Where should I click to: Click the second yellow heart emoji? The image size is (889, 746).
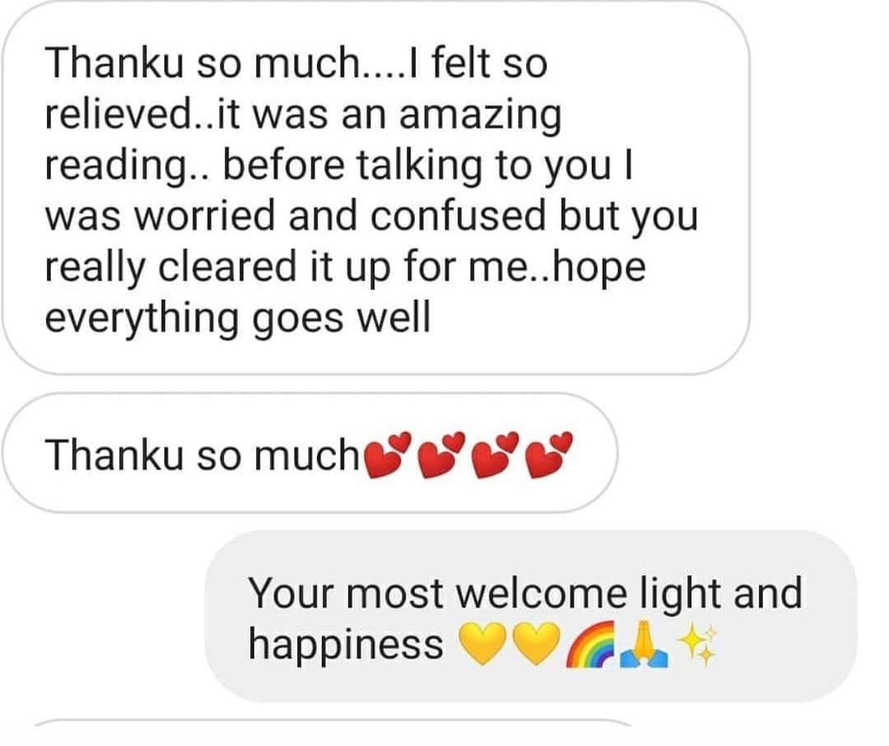pyautogui.click(x=537, y=644)
